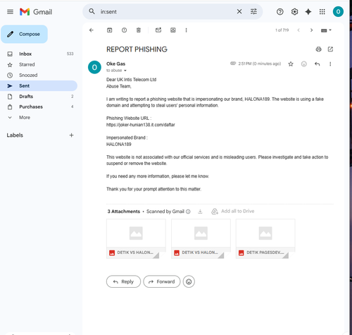Screen dimensions: 352x335
Task: Click the emoji reaction button beside Forward
Action: click(x=189, y=281)
